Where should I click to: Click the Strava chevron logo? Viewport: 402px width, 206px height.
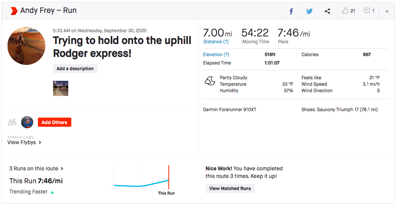click(14, 11)
